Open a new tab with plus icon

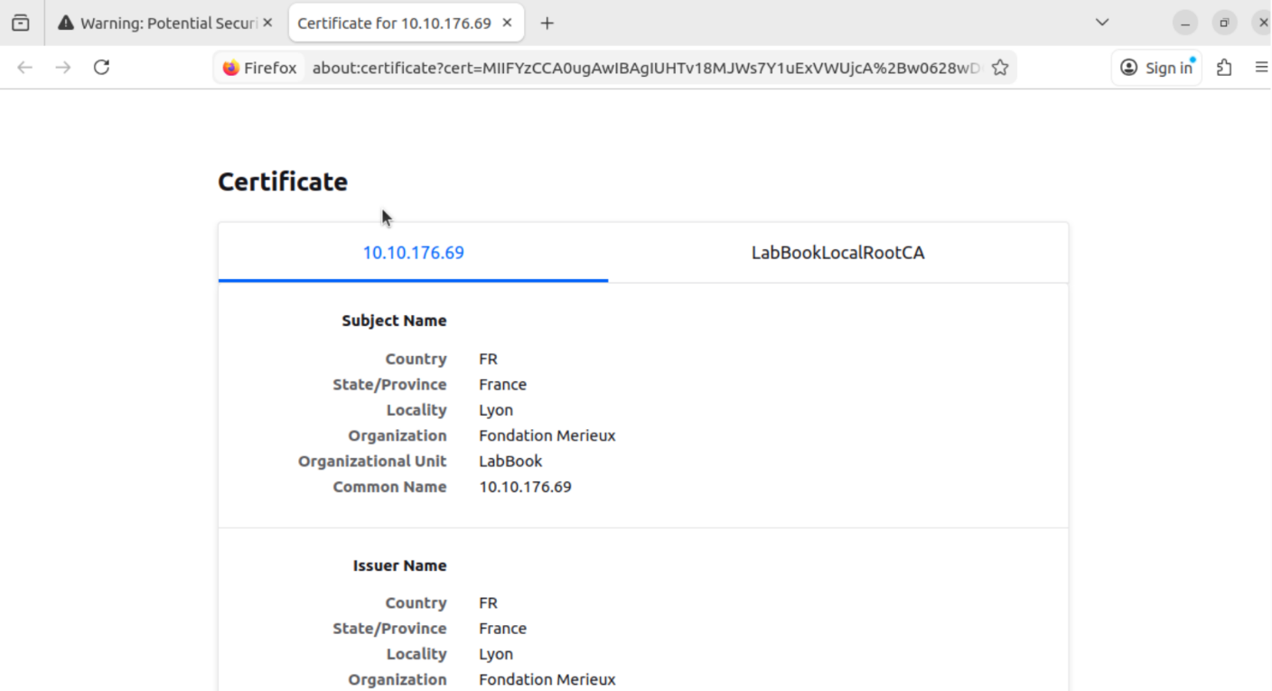[x=547, y=23]
